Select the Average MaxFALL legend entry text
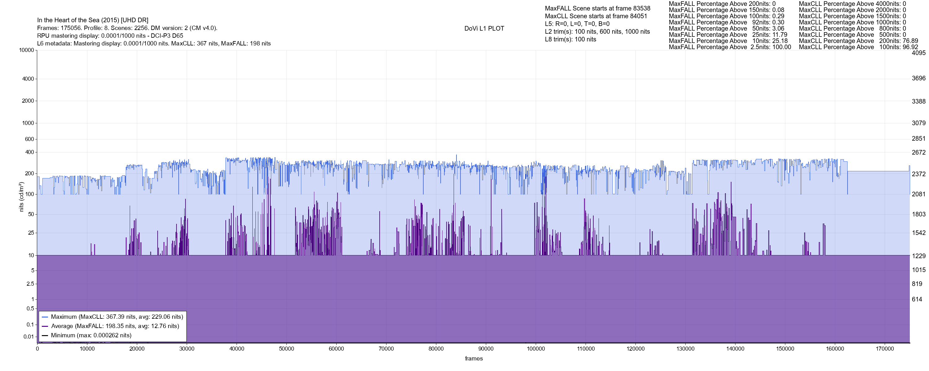The height and width of the screenshot is (371, 929). point(115,326)
